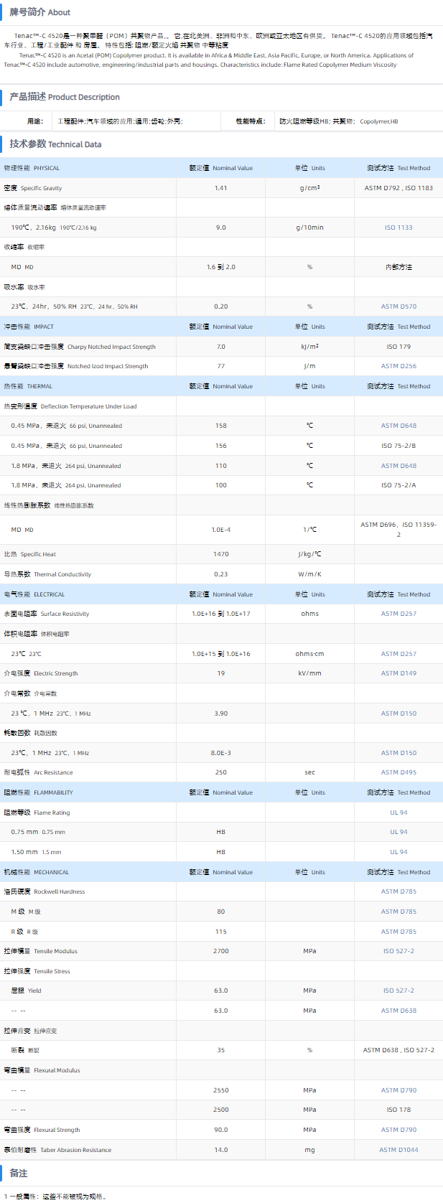This screenshot has height=1203, width=443.
Task: Click the ASTM D495 arc resistance link
Action: point(398,772)
